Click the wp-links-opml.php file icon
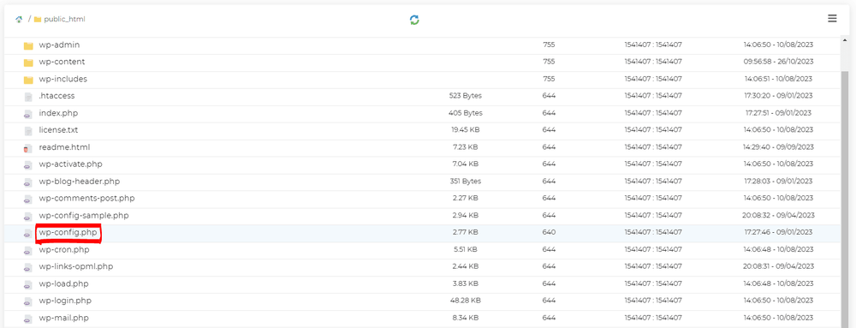The width and height of the screenshot is (856, 328). [28, 267]
